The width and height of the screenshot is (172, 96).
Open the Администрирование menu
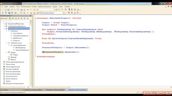click(x=45, y=7)
